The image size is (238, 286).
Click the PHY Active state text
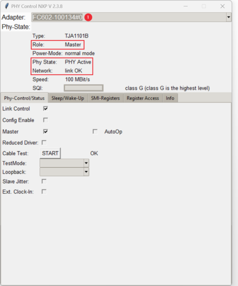tap(78, 62)
